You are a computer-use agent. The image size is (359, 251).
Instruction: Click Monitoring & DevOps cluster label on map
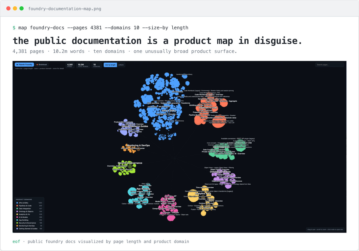coord(139,146)
